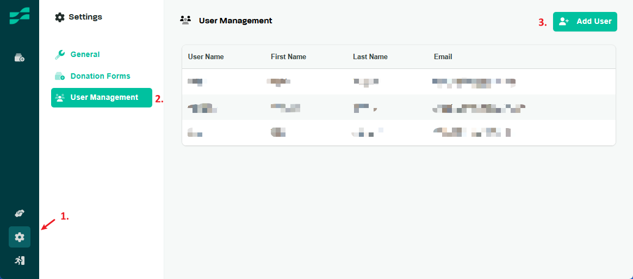Log out using the exit icon

click(x=20, y=261)
